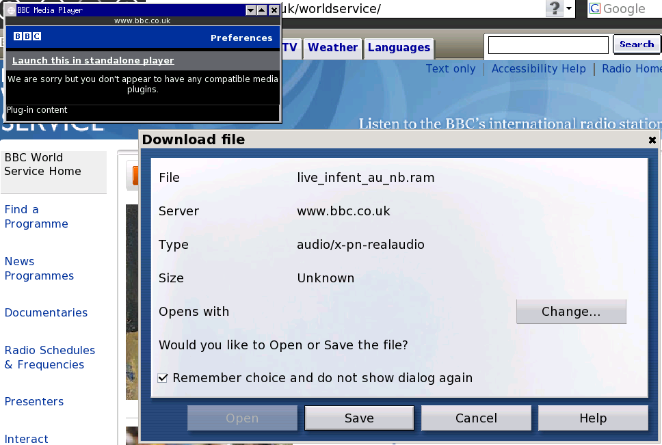Close the Download file dialog
The height and width of the screenshot is (445, 662).
click(652, 139)
